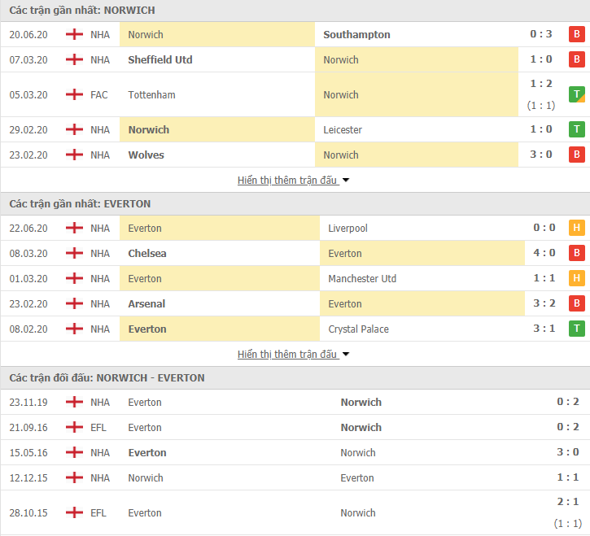Click the red B badge for Chelsea–Everton
The height and width of the screenshot is (536, 590).
[576, 253]
